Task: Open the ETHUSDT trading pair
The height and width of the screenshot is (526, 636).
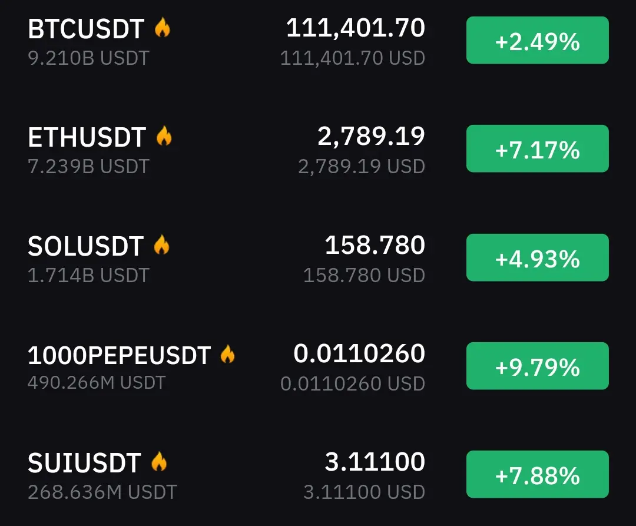Action: (87, 137)
